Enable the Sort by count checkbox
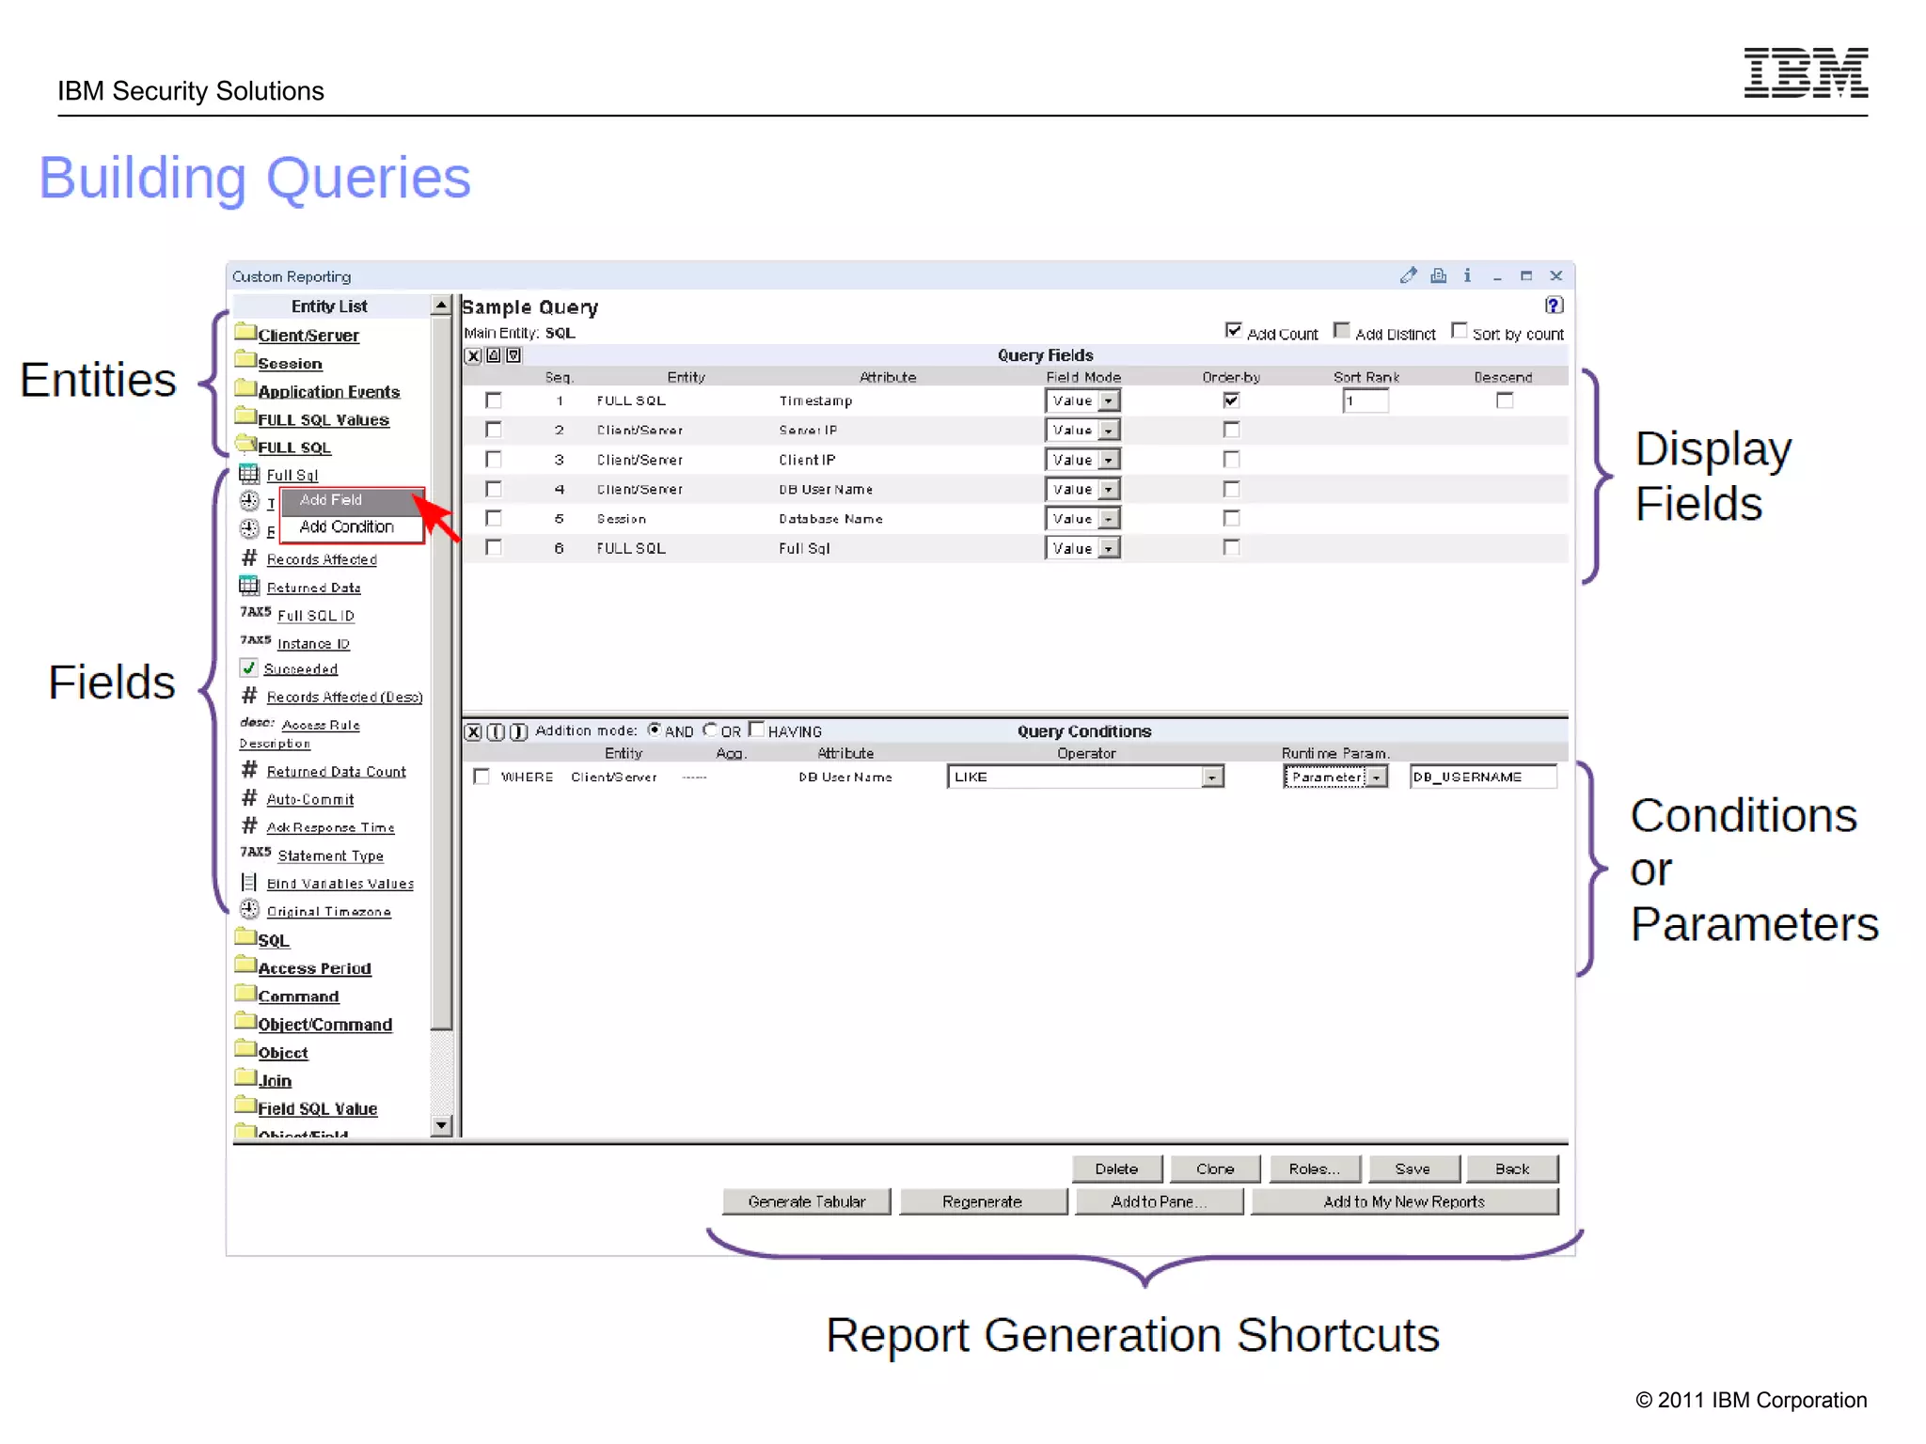The image size is (1926, 1444). click(x=1459, y=331)
